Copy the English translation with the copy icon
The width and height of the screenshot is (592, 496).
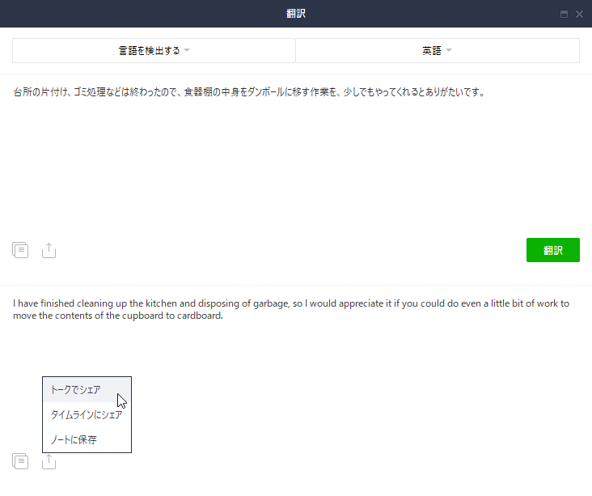(20, 461)
